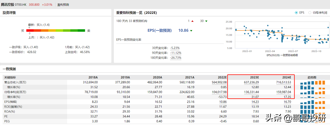Select the 归母净利润 radio button
Viewport: 330px width, 126px height.
click(310, 13)
